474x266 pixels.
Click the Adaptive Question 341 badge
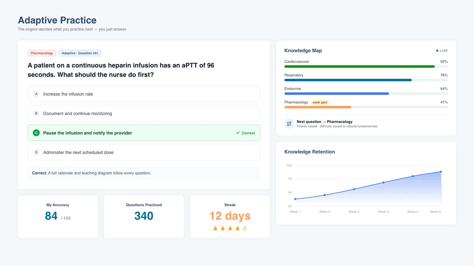[x=80, y=53]
